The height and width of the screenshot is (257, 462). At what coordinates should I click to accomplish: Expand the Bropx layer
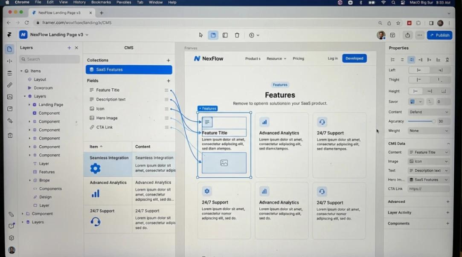tap(29, 180)
